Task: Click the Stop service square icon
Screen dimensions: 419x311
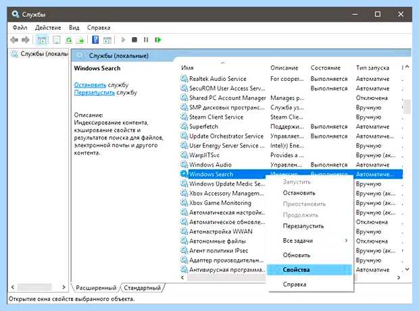Action: [134, 40]
